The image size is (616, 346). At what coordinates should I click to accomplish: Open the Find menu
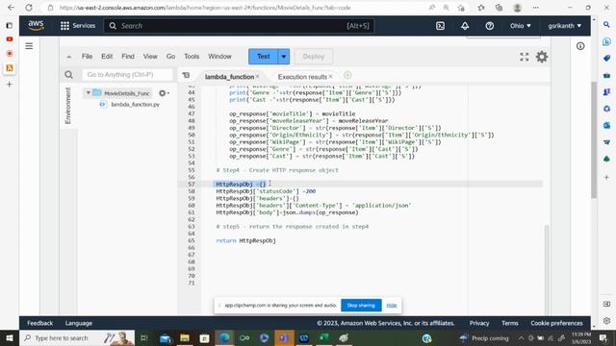[x=128, y=57]
